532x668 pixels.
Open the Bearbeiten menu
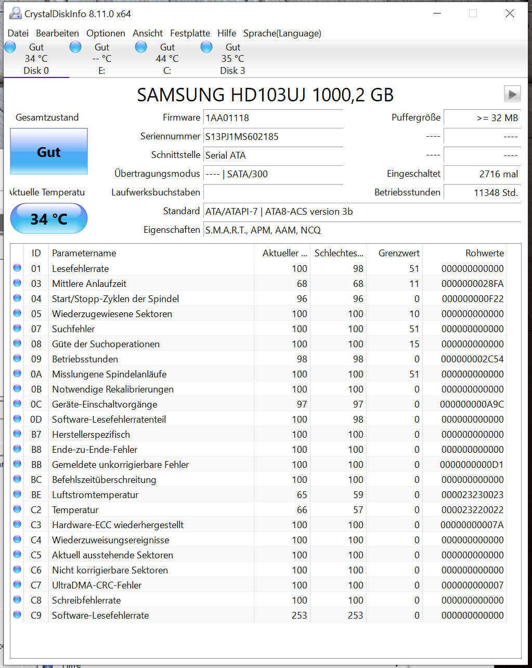(x=58, y=33)
